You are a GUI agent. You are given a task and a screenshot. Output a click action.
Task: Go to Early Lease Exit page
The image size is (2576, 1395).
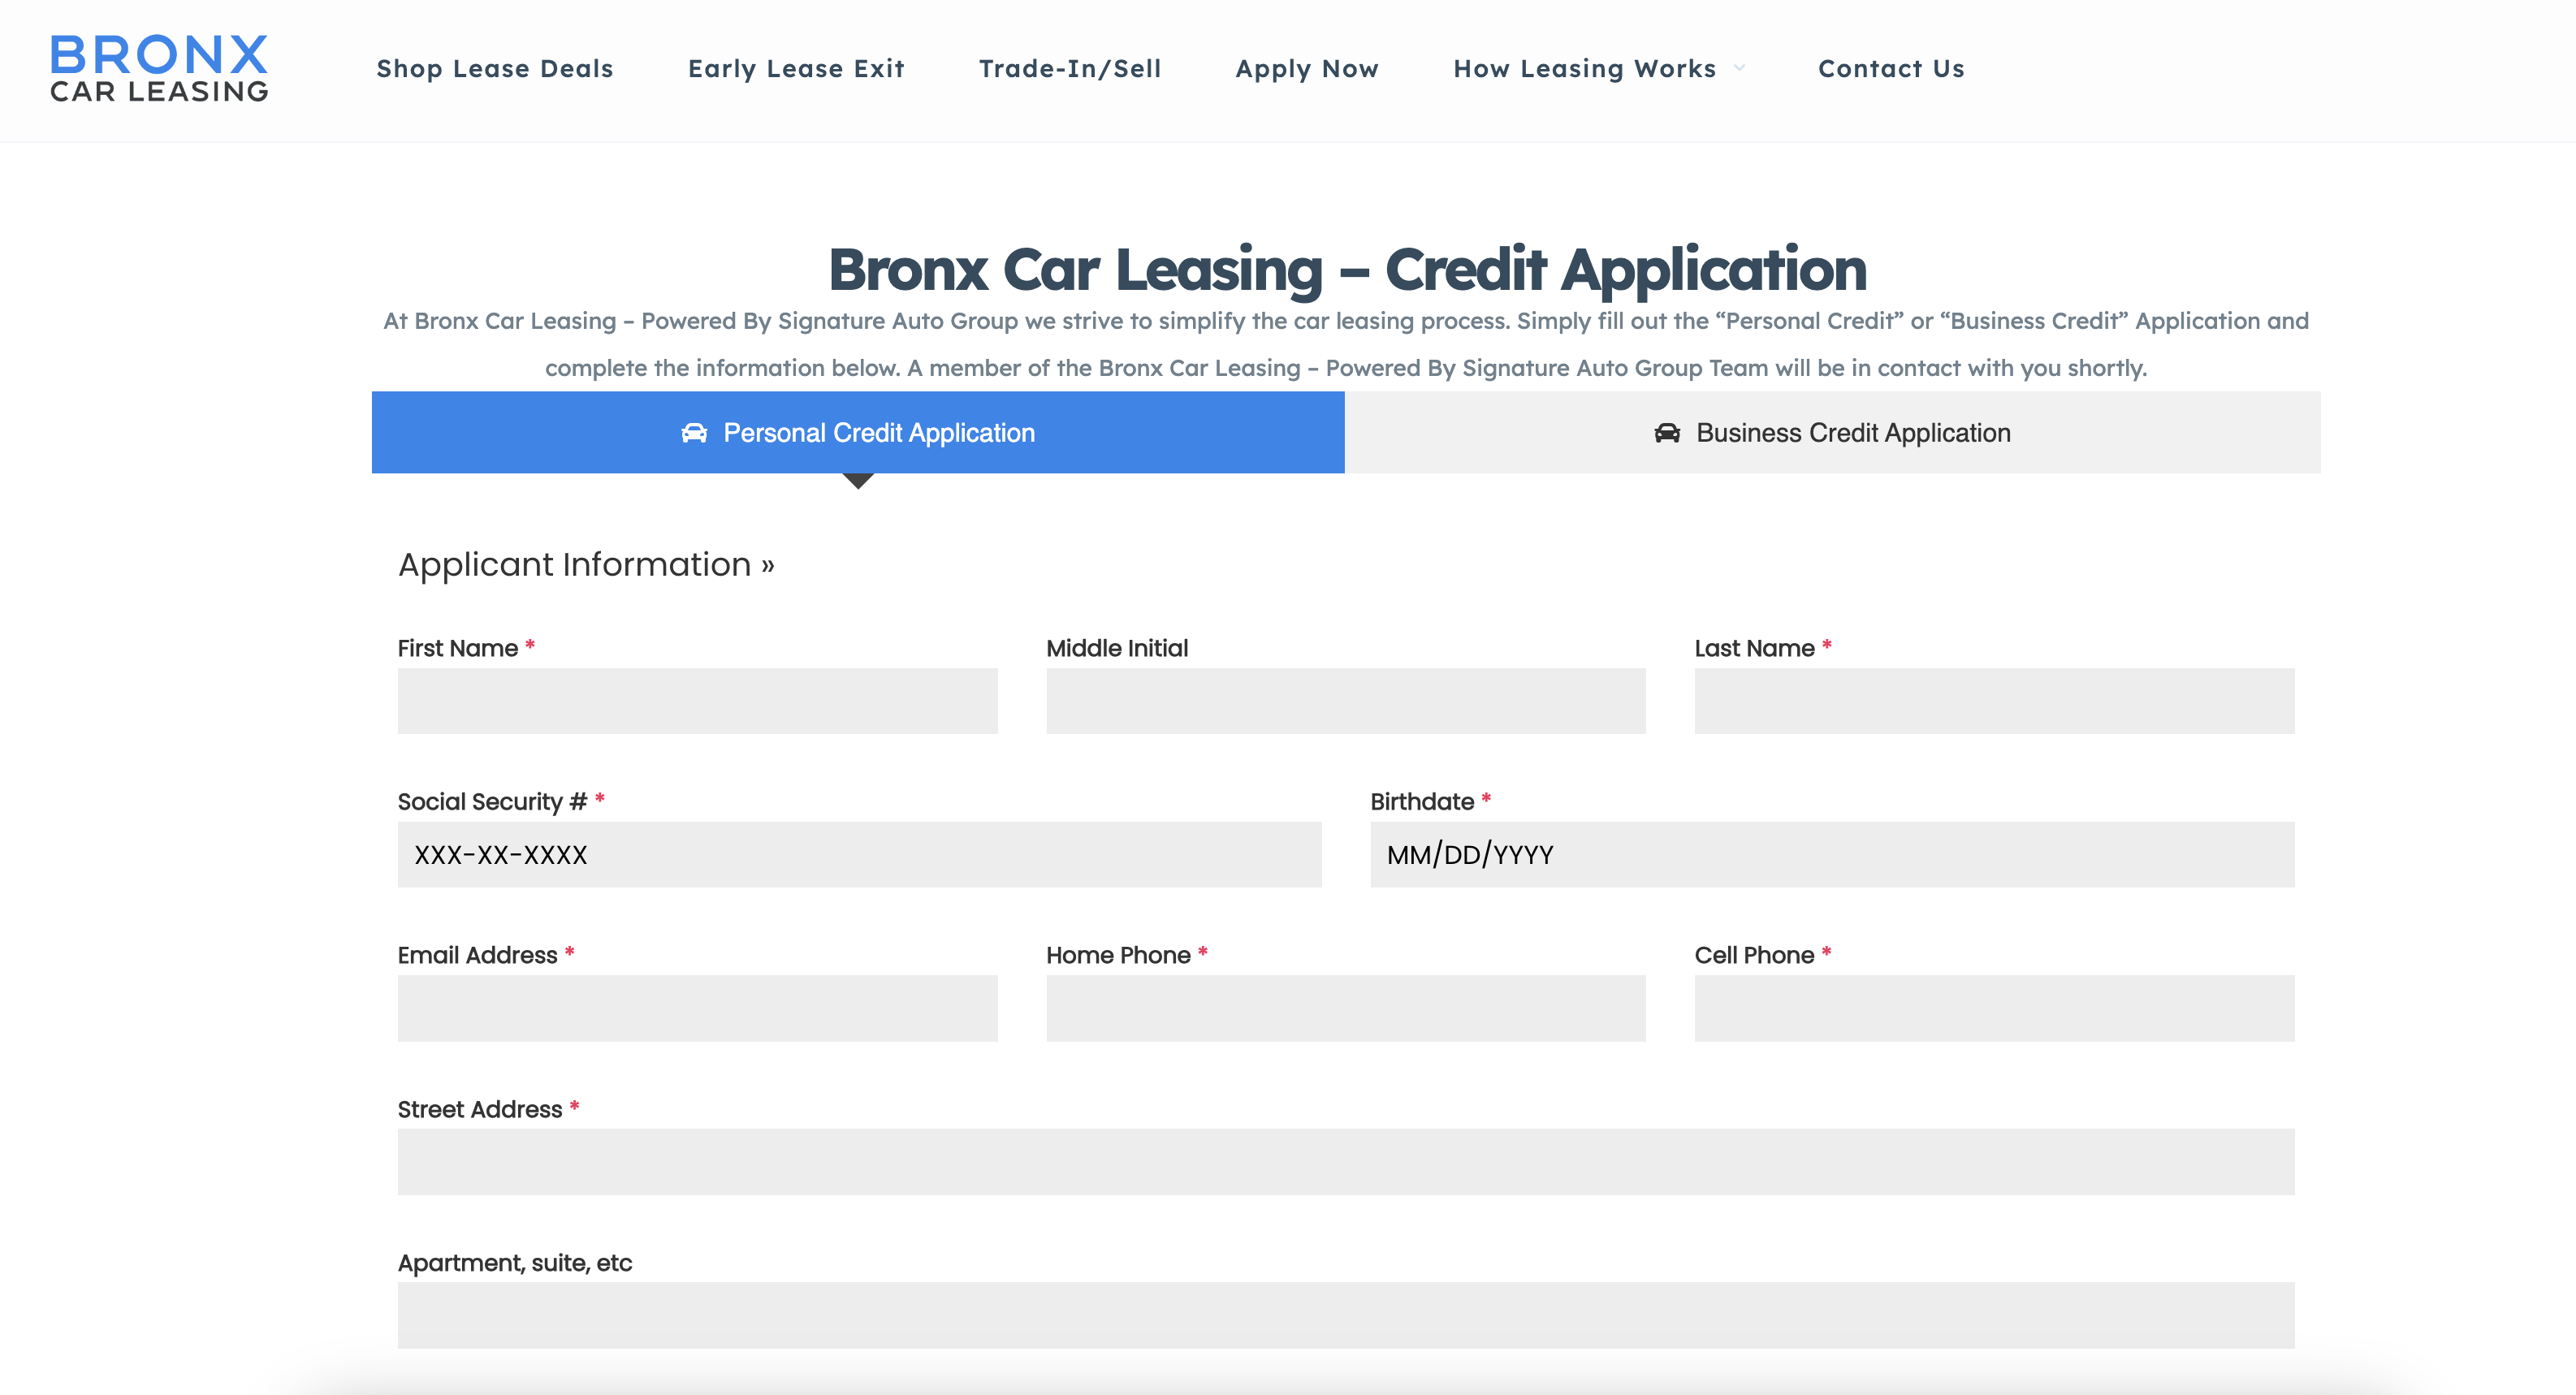796,69
